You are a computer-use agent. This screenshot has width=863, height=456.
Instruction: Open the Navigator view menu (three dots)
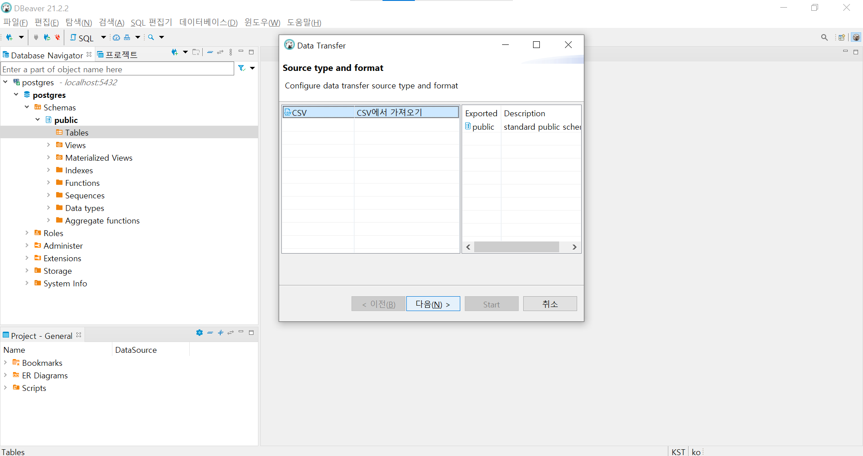point(231,53)
